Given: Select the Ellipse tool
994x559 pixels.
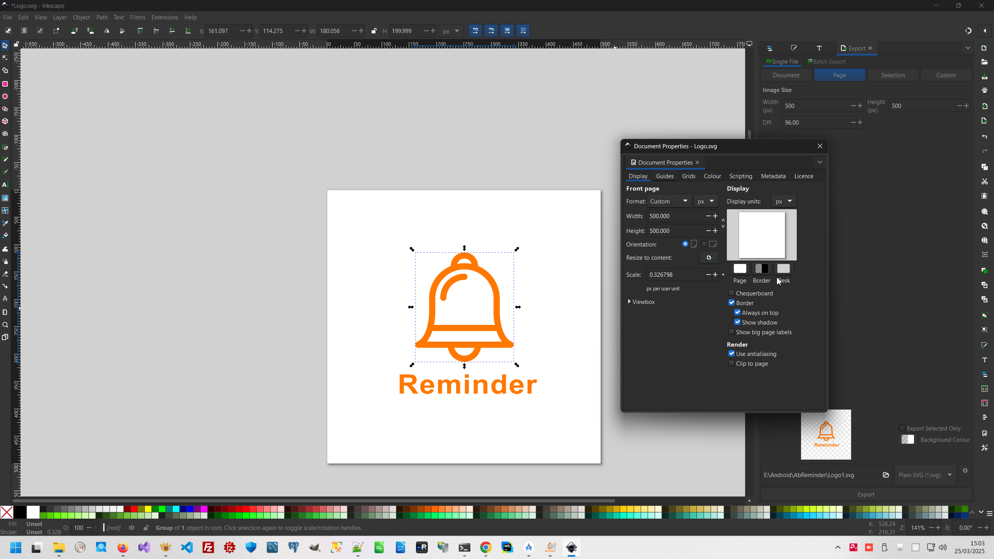Looking at the screenshot, I should [5, 97].
